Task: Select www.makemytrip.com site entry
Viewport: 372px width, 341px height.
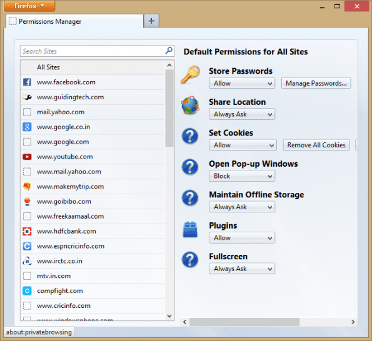Action: [x=93, y=187]
